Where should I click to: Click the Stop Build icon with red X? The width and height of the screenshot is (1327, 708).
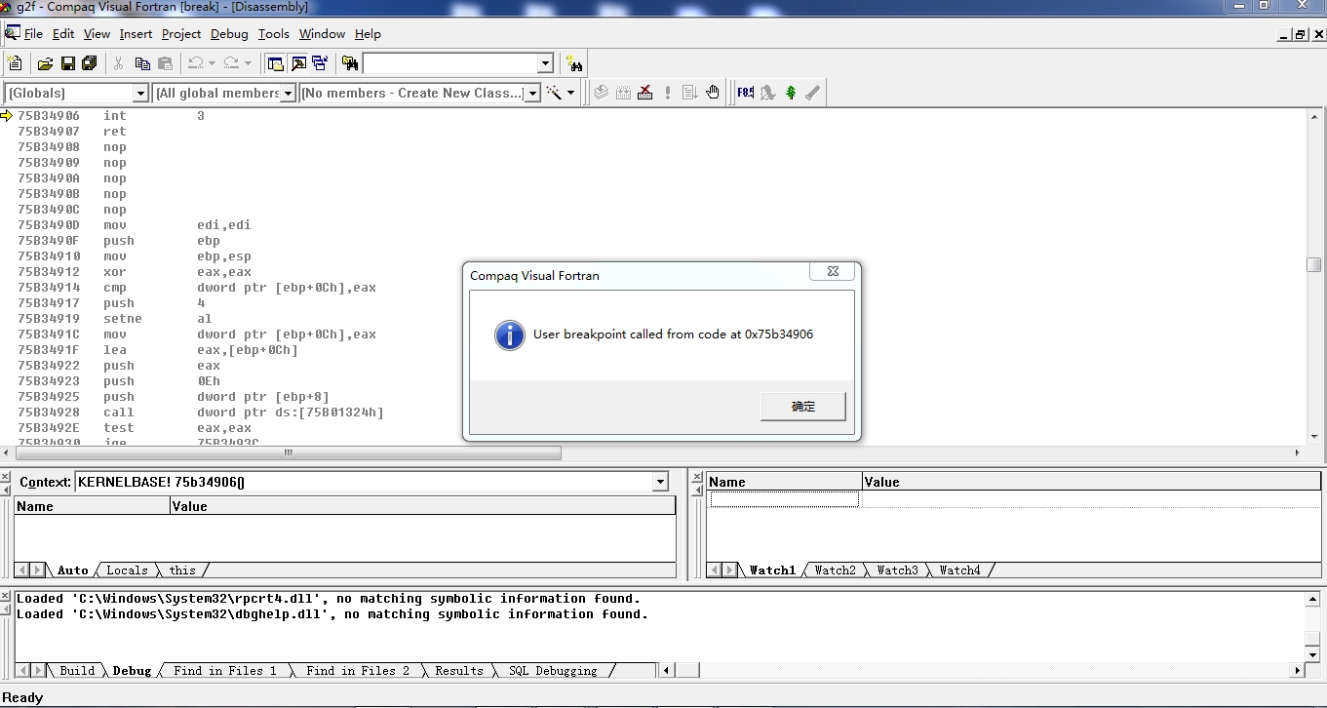[645, 93]
